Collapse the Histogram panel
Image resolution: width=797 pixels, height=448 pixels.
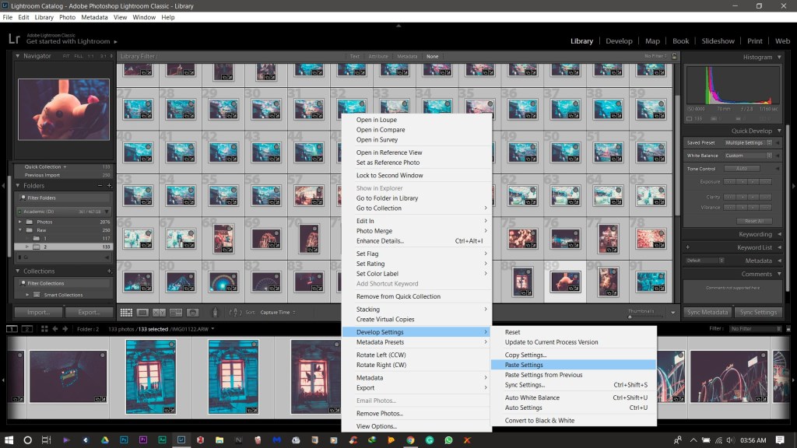coord(780,57)
